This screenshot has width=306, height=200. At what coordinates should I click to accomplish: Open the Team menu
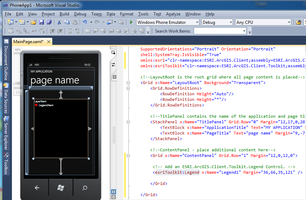[x=97, y=14]
